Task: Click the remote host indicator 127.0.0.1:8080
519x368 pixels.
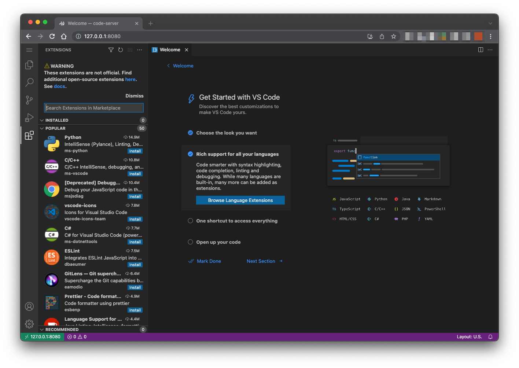Action: pyautogui.click(x=42, y=337)
